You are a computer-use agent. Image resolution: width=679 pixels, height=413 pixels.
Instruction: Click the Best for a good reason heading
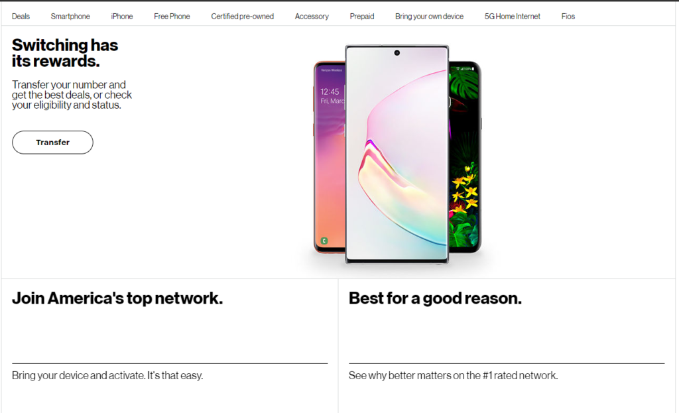click(436, 298)
